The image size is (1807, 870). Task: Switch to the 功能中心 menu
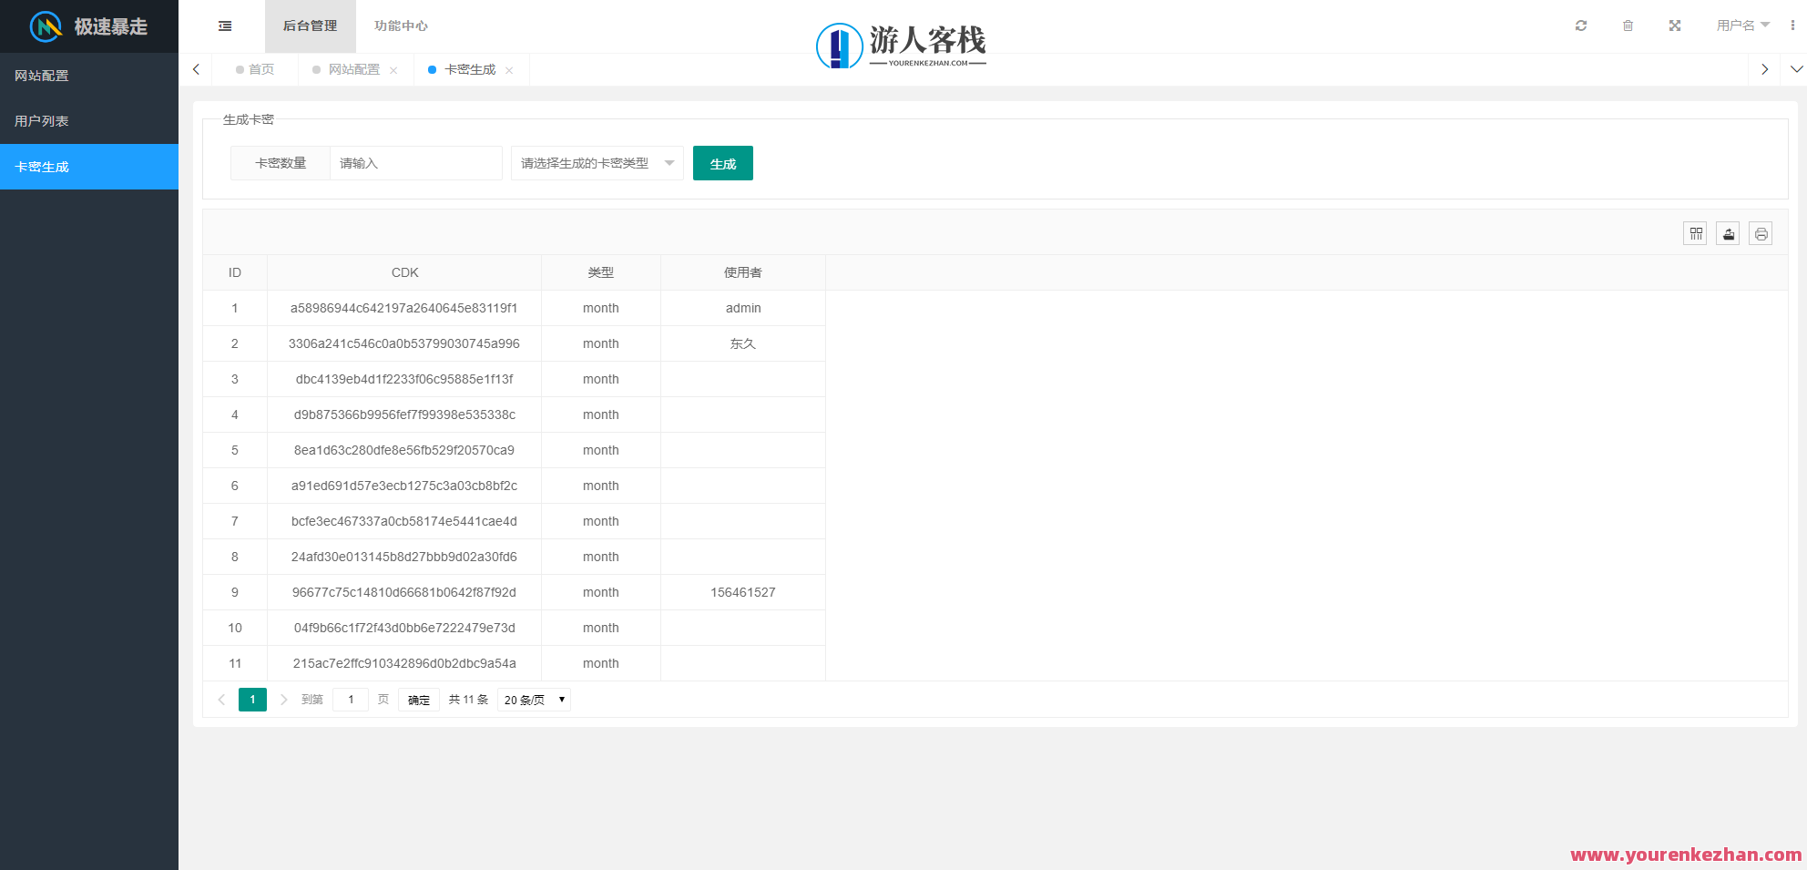(401, 26)
